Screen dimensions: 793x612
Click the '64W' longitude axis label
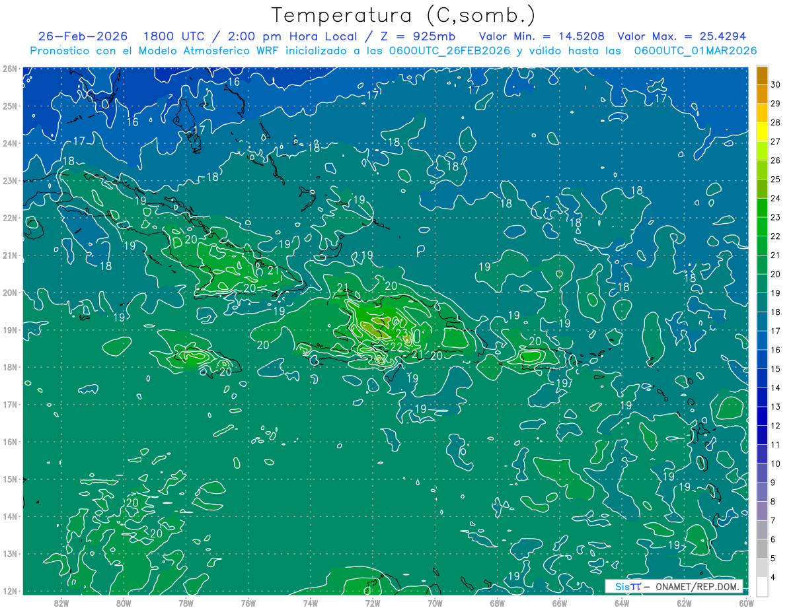click(x=622, y=603)
